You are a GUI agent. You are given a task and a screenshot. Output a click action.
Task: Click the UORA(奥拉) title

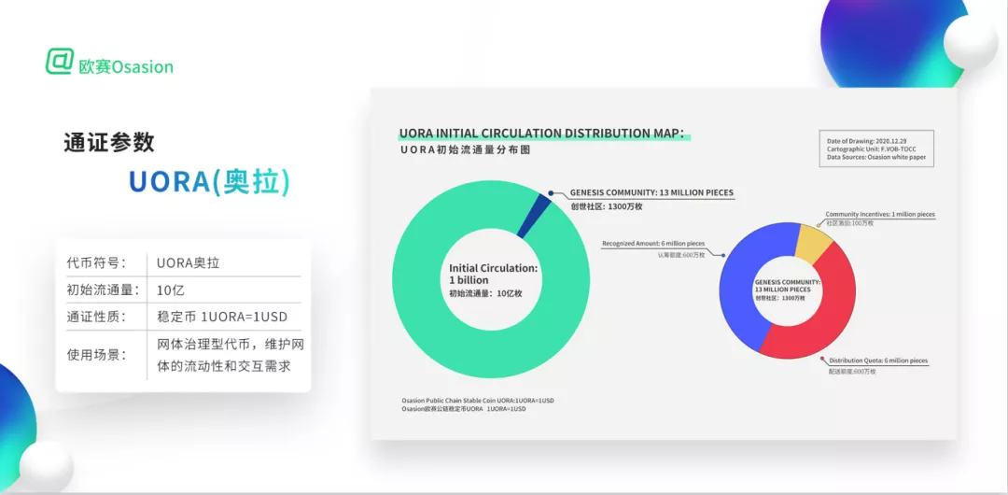210,182
